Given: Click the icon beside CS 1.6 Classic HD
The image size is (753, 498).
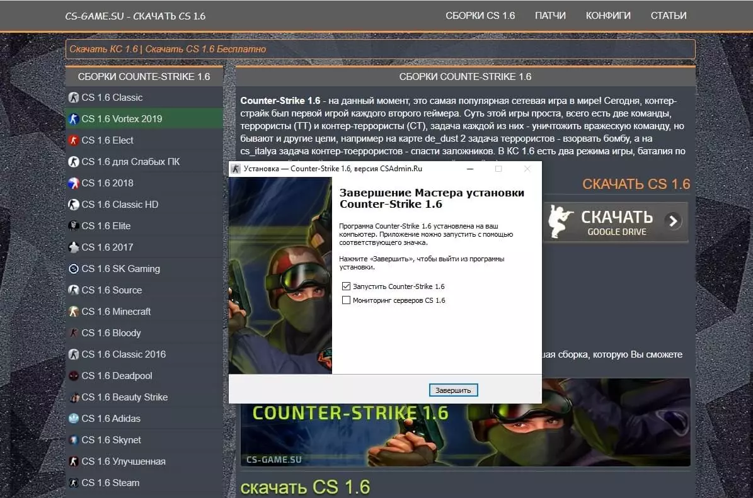Looking at the screenshot, I should click(x=74, y=205).
